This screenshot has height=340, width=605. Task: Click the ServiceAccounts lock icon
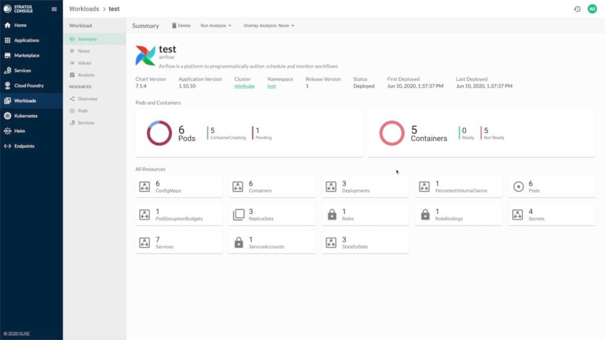coord(239,243)
